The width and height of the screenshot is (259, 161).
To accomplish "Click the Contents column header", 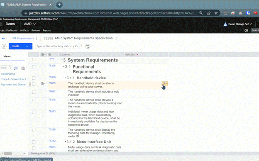I will (65, 54).
